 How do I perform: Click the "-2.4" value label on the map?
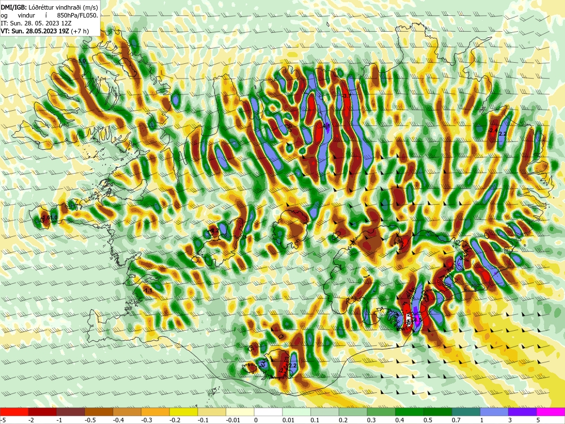493,130
